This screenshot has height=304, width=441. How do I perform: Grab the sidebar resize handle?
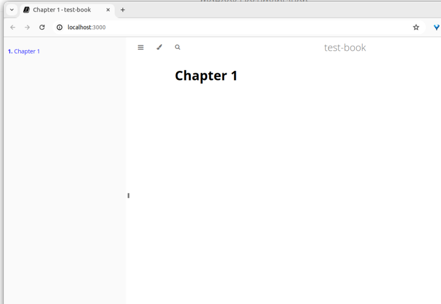pos(128,196)
